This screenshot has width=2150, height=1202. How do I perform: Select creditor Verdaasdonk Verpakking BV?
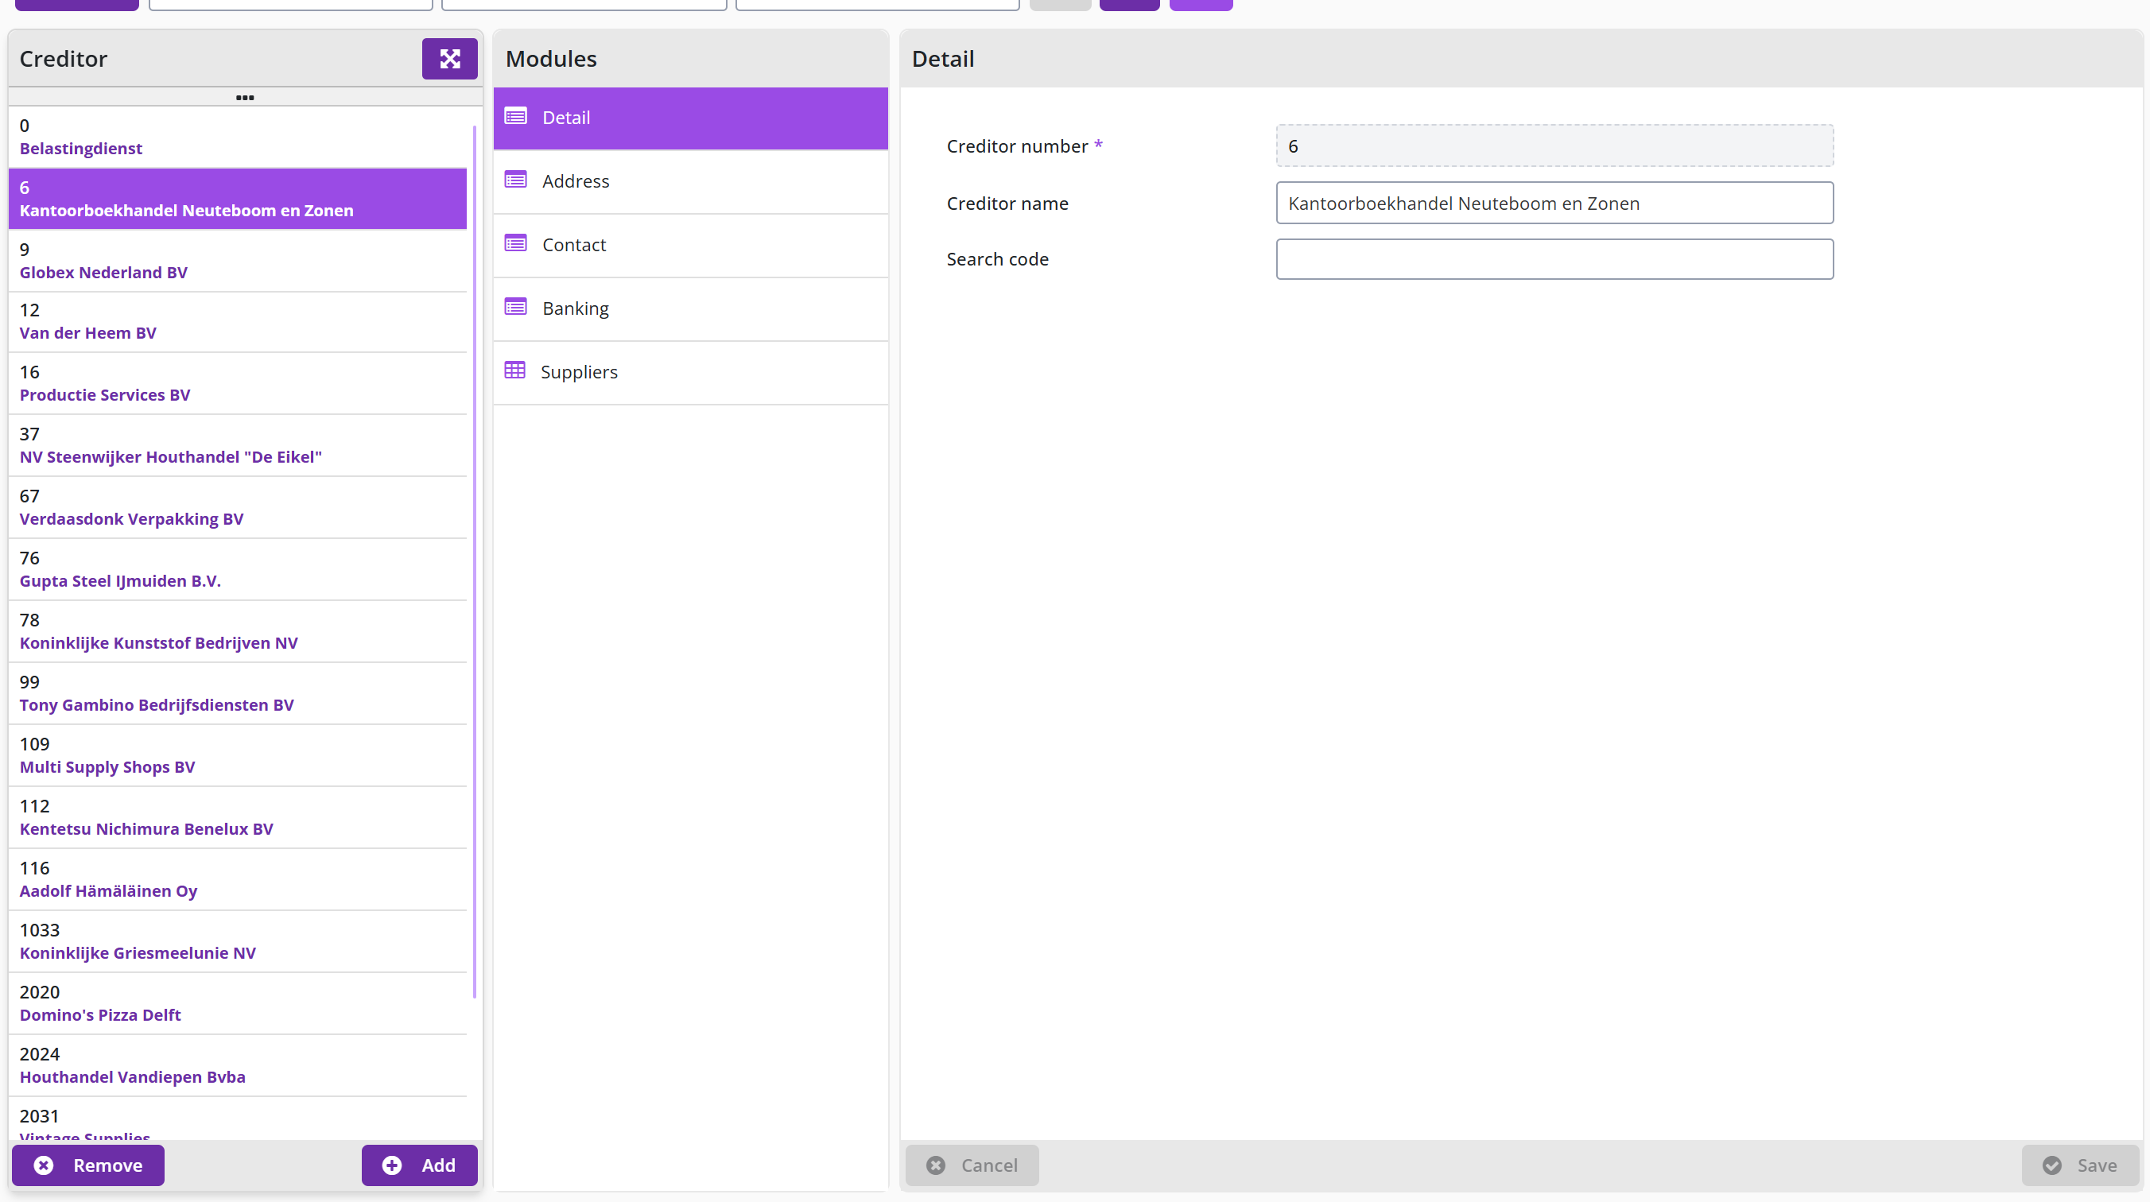click(238, 506)
